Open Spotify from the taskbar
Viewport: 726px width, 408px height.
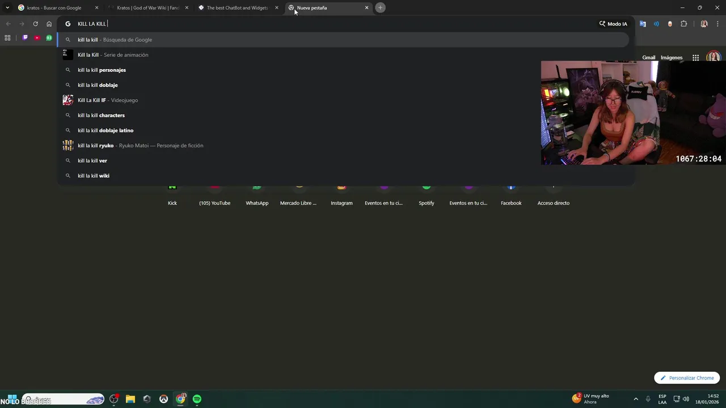[197, 399]
